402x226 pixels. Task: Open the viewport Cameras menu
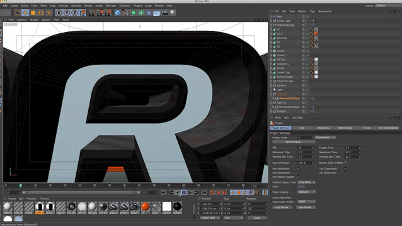22,19
